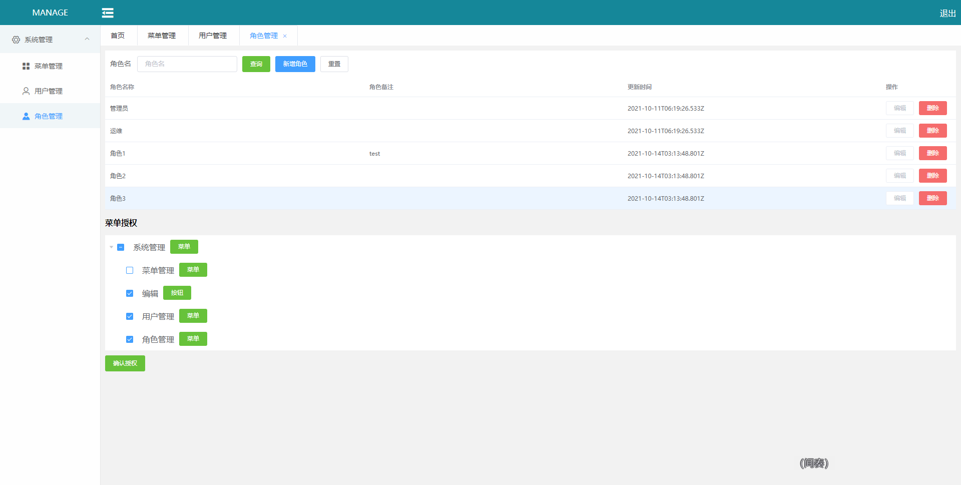Click the 角色管理 person icon in sidebar
Viewport: 961px width, 485px height.
tap(26, 116)
